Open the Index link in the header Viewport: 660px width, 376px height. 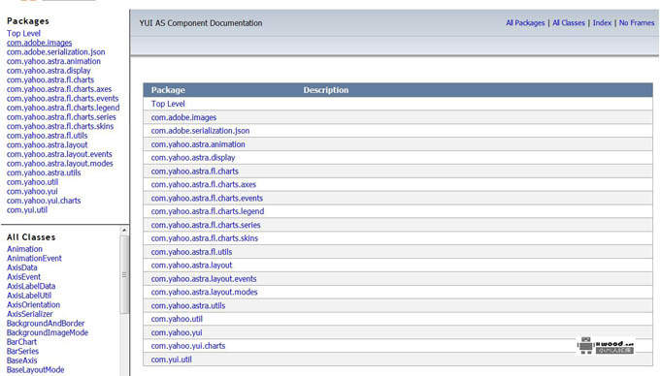coord(602,23)
